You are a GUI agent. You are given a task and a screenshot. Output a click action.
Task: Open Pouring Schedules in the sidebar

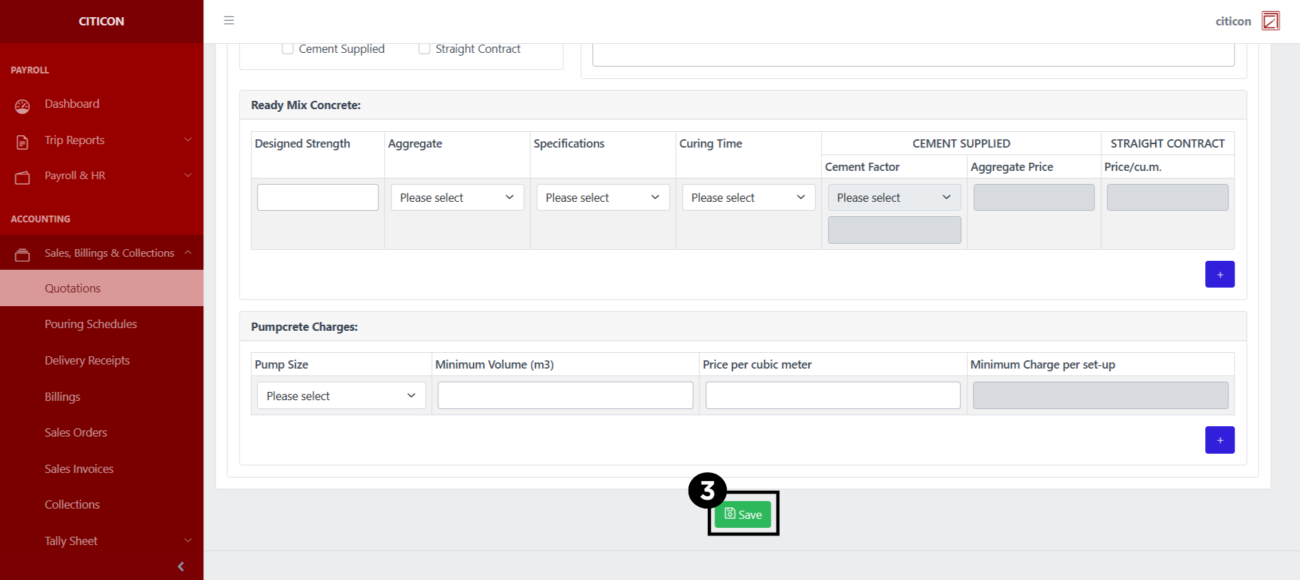tap(91, 324)
